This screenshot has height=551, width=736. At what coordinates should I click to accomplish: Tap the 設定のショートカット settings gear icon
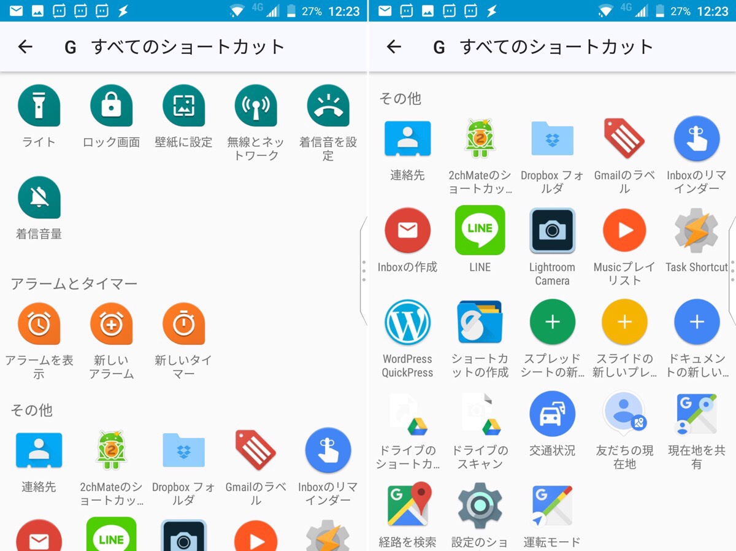coord(480,507)
